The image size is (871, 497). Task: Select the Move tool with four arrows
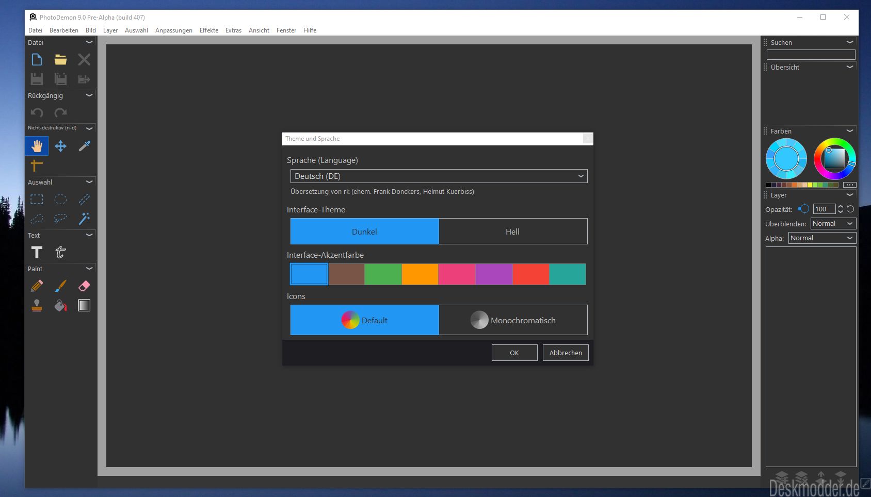point(60,146)
